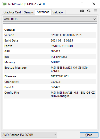Click the Close button
Image resolution: width=100 pixels, height=139 pixels.
pyautogui.click(x=89, y=135)
